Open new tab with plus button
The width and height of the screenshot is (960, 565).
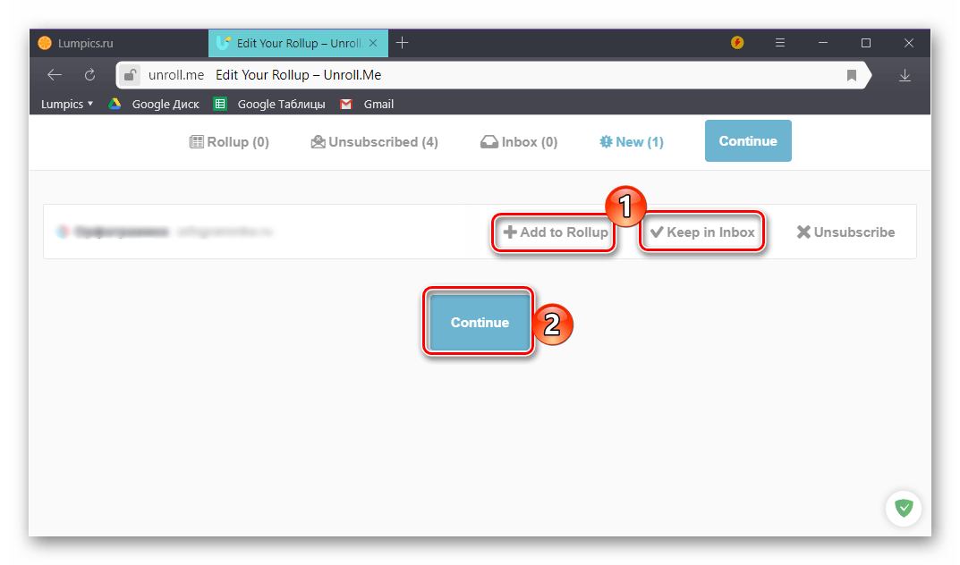click(x=403, y=43)
